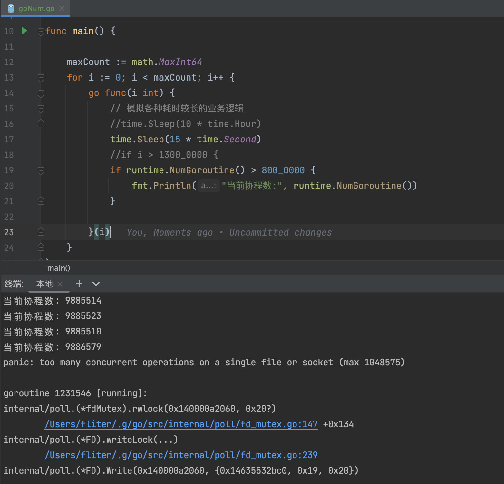
Task: Toggle the fold end marker on line 21
Action: click(41, 201)
